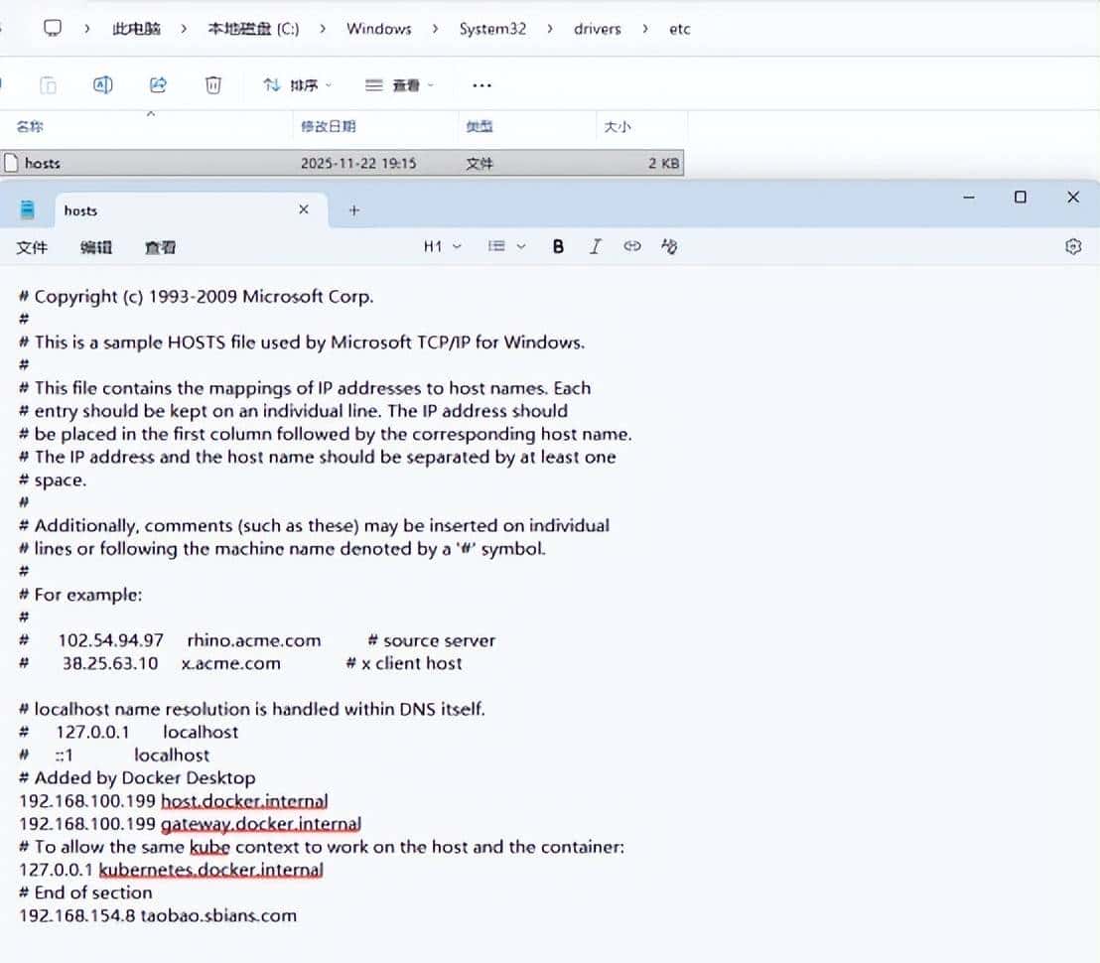Navigate to 此电脑 in breadcrumb
The width and height of the screenshot is (1100, 963).
click(x=136, y=29)
